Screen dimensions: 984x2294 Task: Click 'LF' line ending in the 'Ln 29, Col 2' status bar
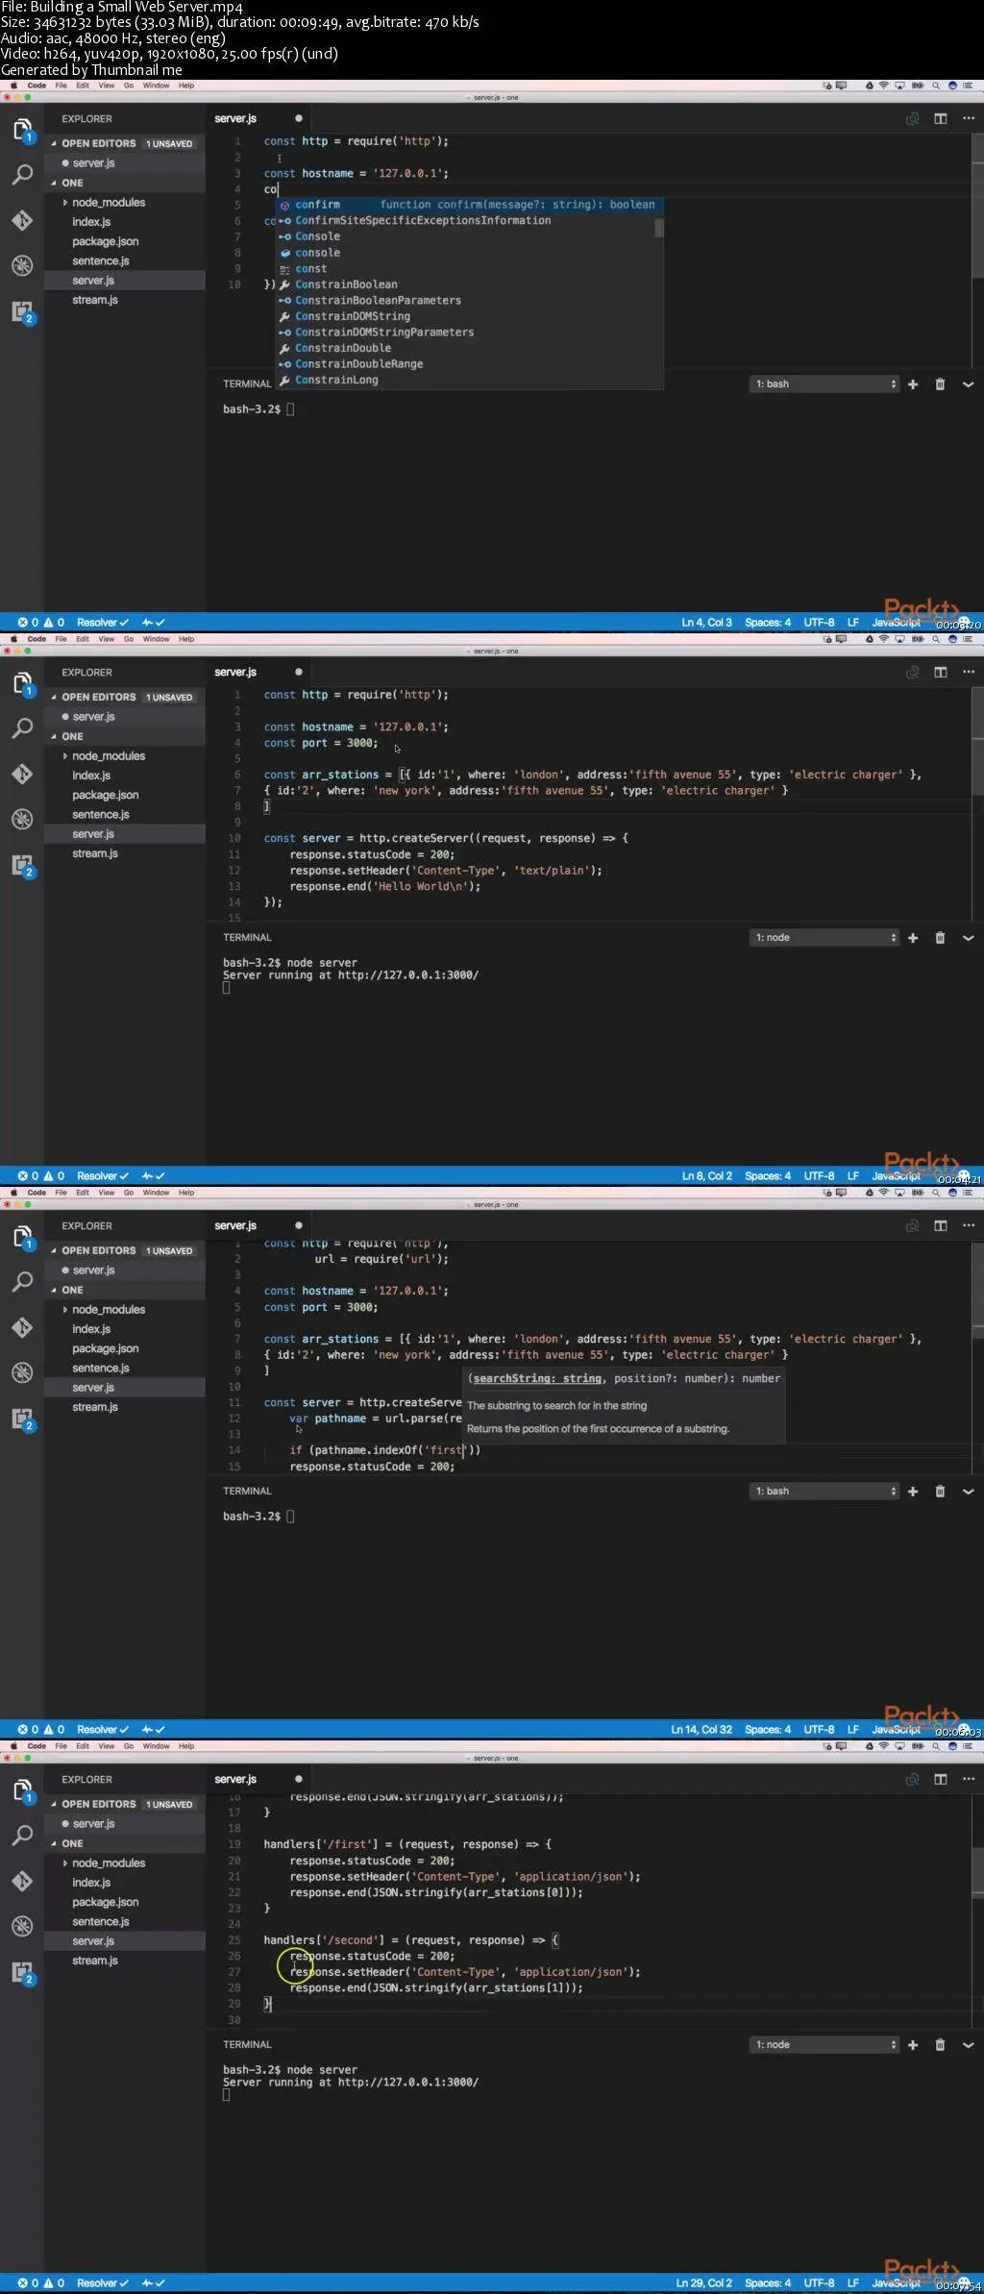coord(852,2283)
